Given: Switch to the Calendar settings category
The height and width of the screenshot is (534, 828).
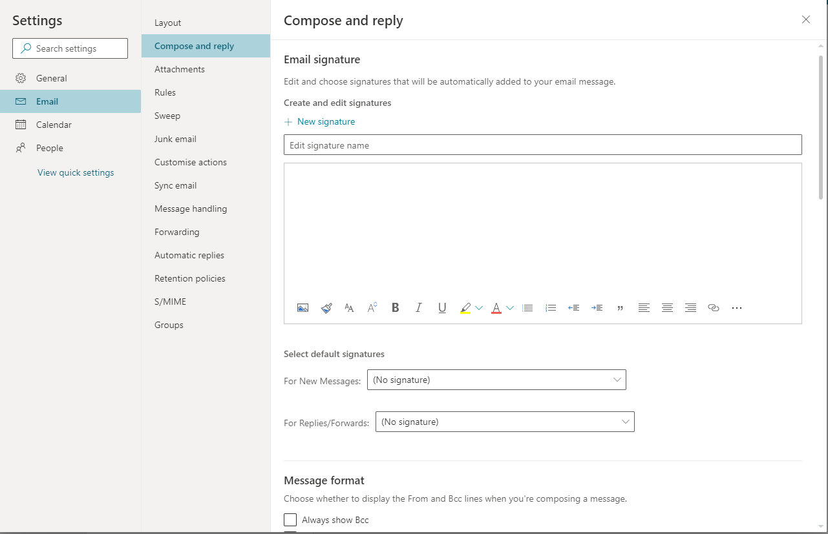Looking at the screenshot, I should 54,125.
